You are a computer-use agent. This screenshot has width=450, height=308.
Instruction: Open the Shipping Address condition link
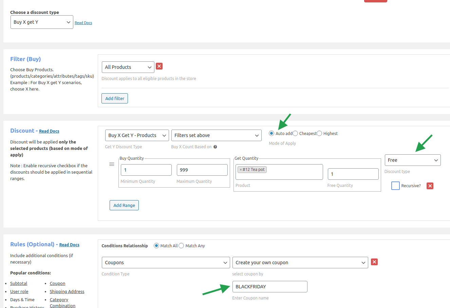[67, 292]
